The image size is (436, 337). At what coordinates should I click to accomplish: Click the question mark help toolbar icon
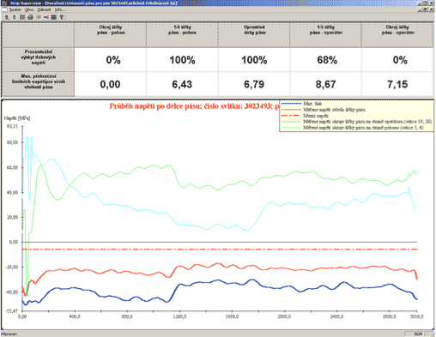(x=61, y=17)
